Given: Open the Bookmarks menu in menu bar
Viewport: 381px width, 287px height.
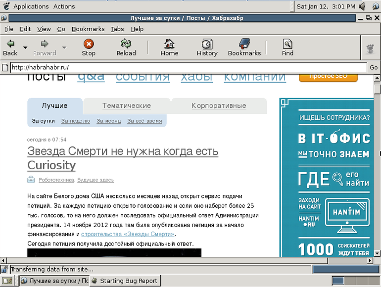Looking at the screenshot, I should pyautogui.click(x=88, y=29).
